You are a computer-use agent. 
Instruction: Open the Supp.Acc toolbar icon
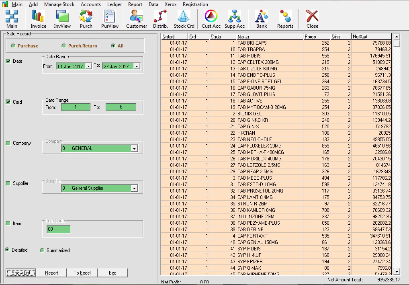point(235,19)
